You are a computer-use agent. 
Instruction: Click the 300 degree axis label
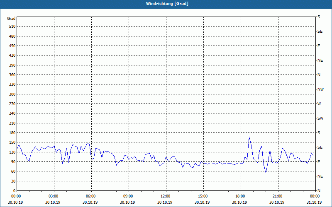pos(12,94)
